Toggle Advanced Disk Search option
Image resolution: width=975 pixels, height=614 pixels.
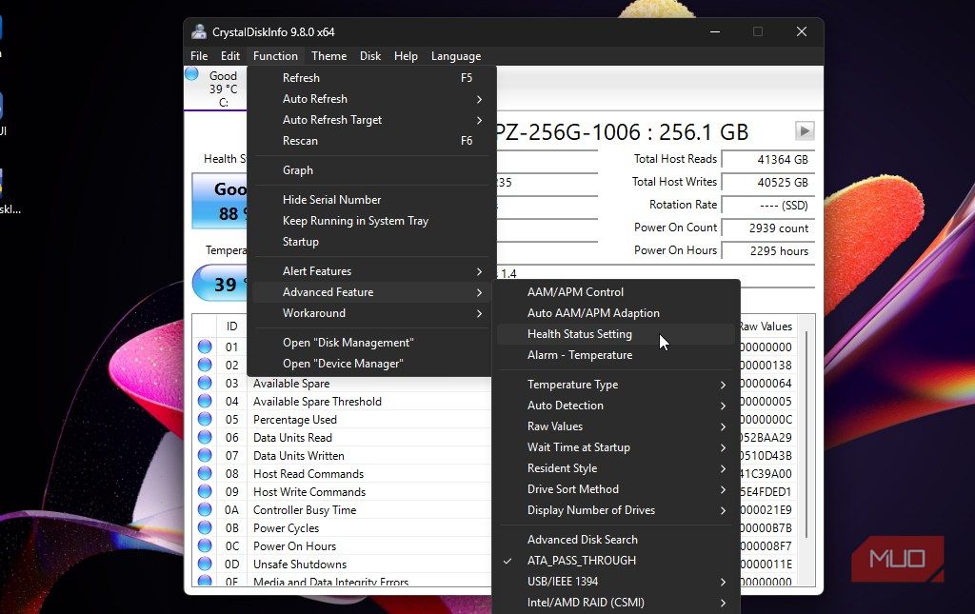[616, 540]
